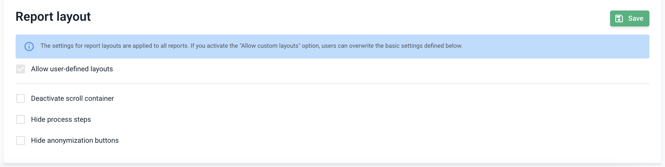This screenshot has width=665, height=167.
Task: Click the word "Report" in the heading
Action: pyautogui.click(x=34, y=17)
